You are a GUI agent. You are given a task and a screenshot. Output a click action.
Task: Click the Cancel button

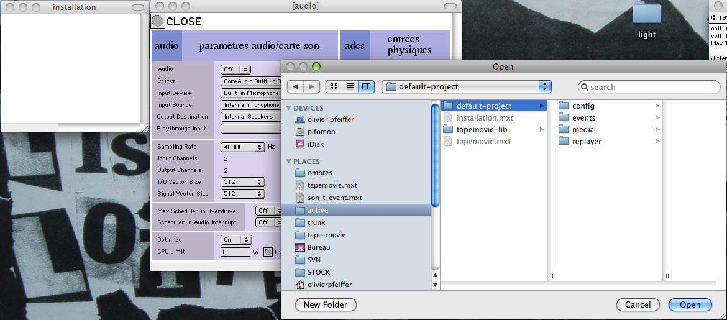coord(638,305)
